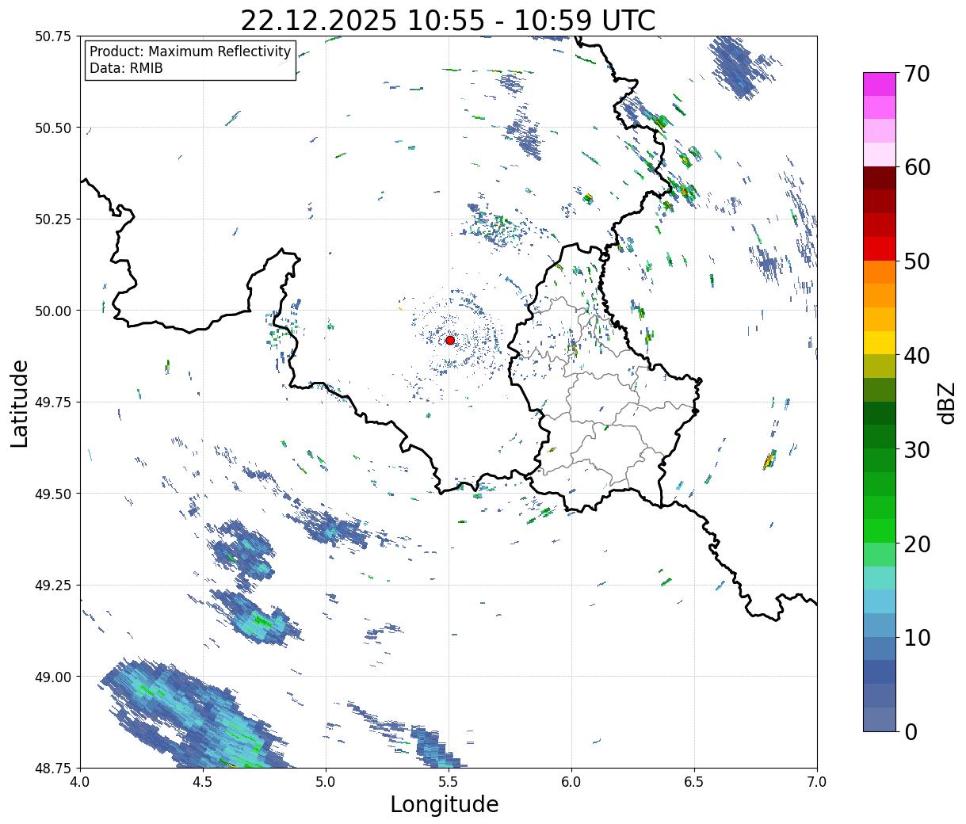
Task: Click the 'dBZ' colorbar label
Action: pyautogui.click(x=946, y=402)
